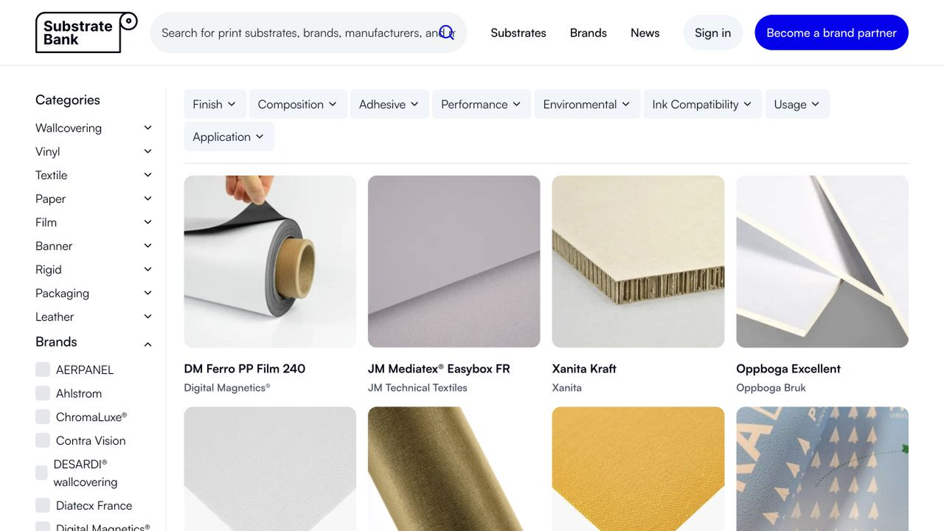
Task: Expand the Leather category chevron
Action: tap(148, 317)
